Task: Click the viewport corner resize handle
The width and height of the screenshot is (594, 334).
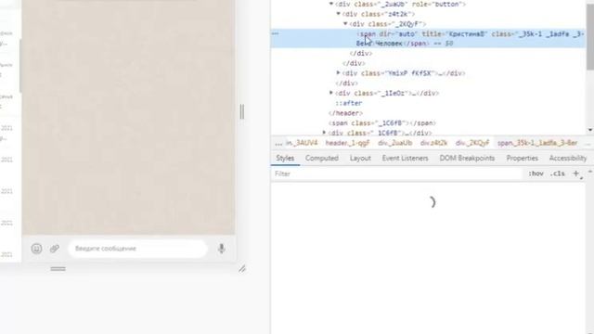Action: click(242, 269)
